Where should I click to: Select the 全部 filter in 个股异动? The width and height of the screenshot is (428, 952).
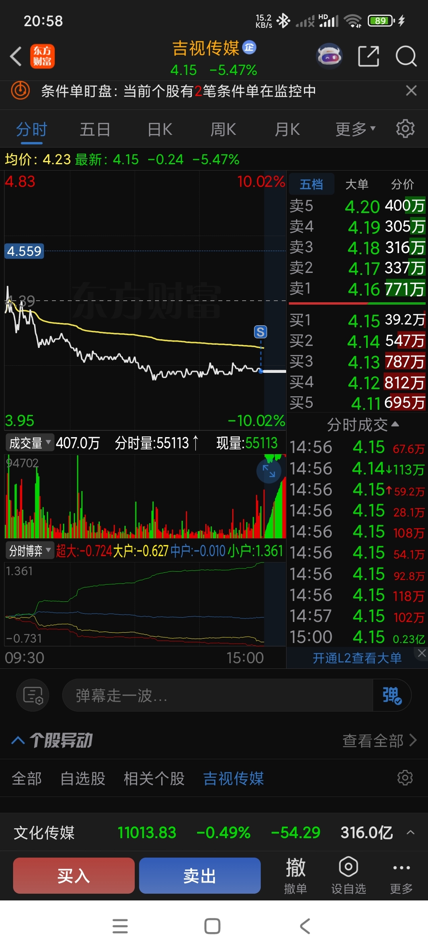(x=27, y=778)
